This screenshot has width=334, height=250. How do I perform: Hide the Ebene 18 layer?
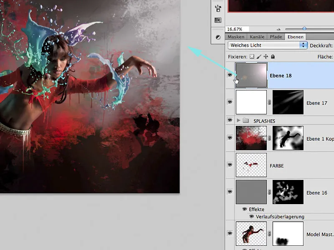(230, 75)
